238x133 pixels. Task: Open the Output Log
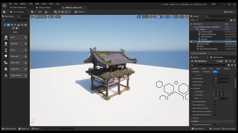pyautogui.click(x=23, y=129)
